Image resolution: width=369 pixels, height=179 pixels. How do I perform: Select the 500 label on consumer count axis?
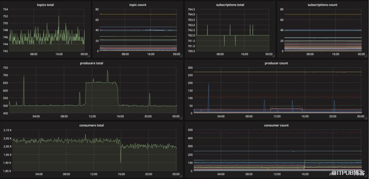coord(190,130)
